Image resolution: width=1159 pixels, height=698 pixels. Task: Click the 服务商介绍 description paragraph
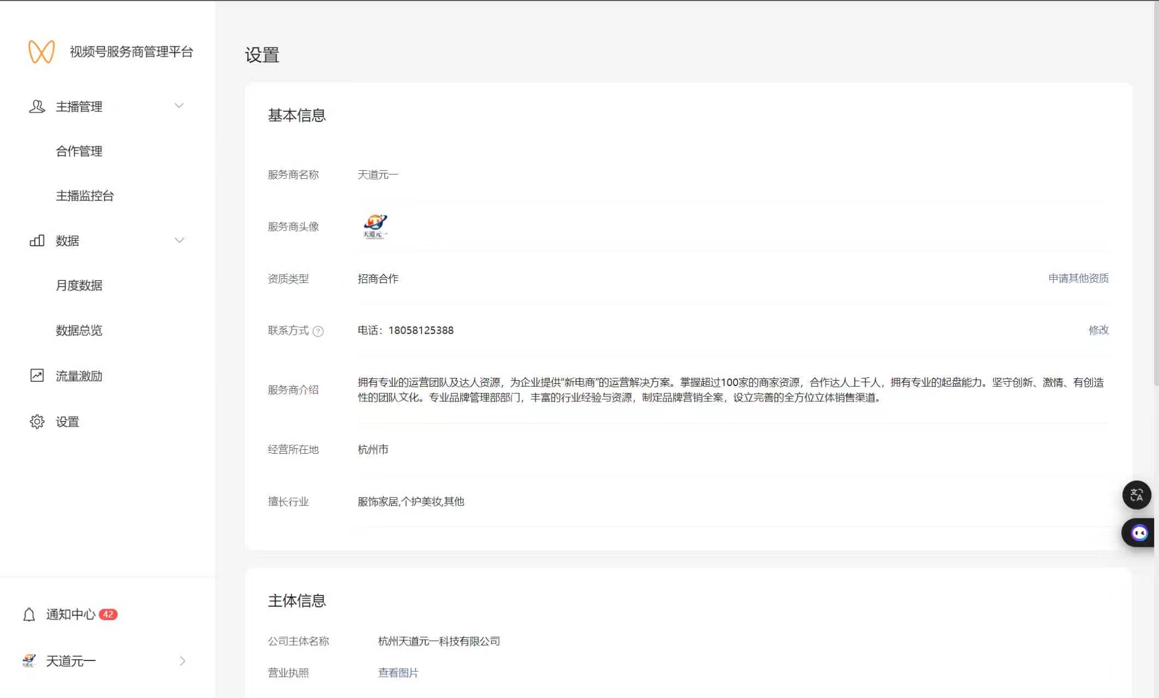(731, 390)
